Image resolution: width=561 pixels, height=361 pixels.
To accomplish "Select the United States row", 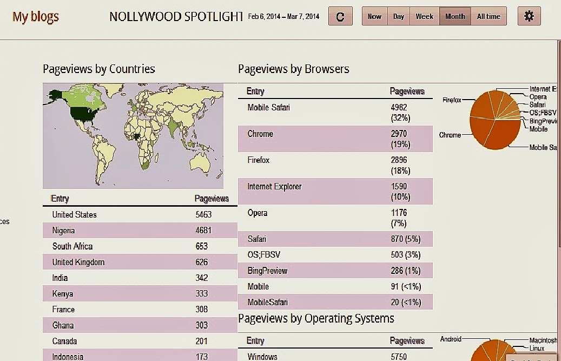I will pos(140,214).
